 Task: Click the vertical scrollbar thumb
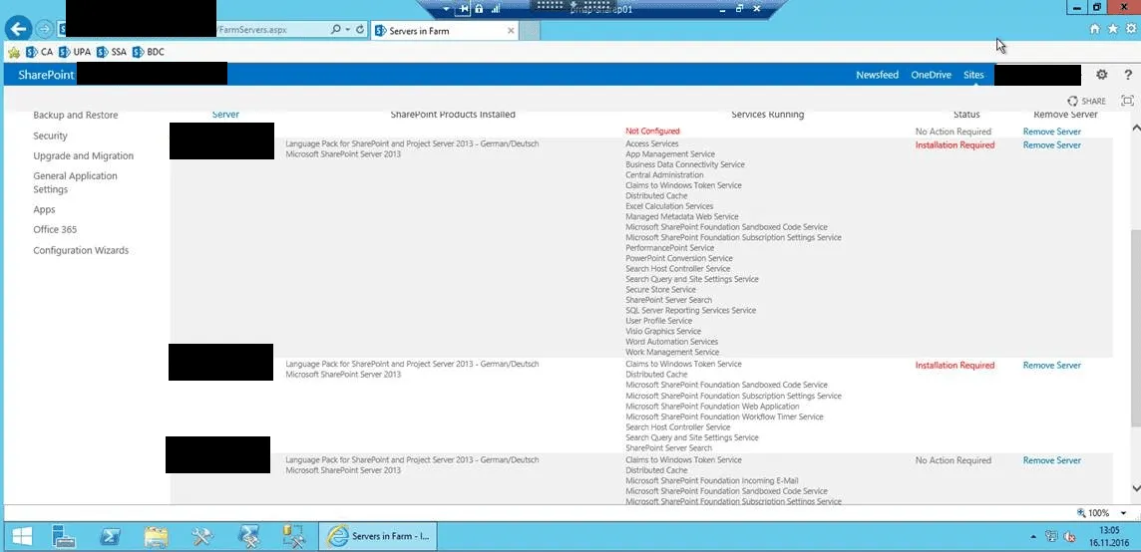1135,329
